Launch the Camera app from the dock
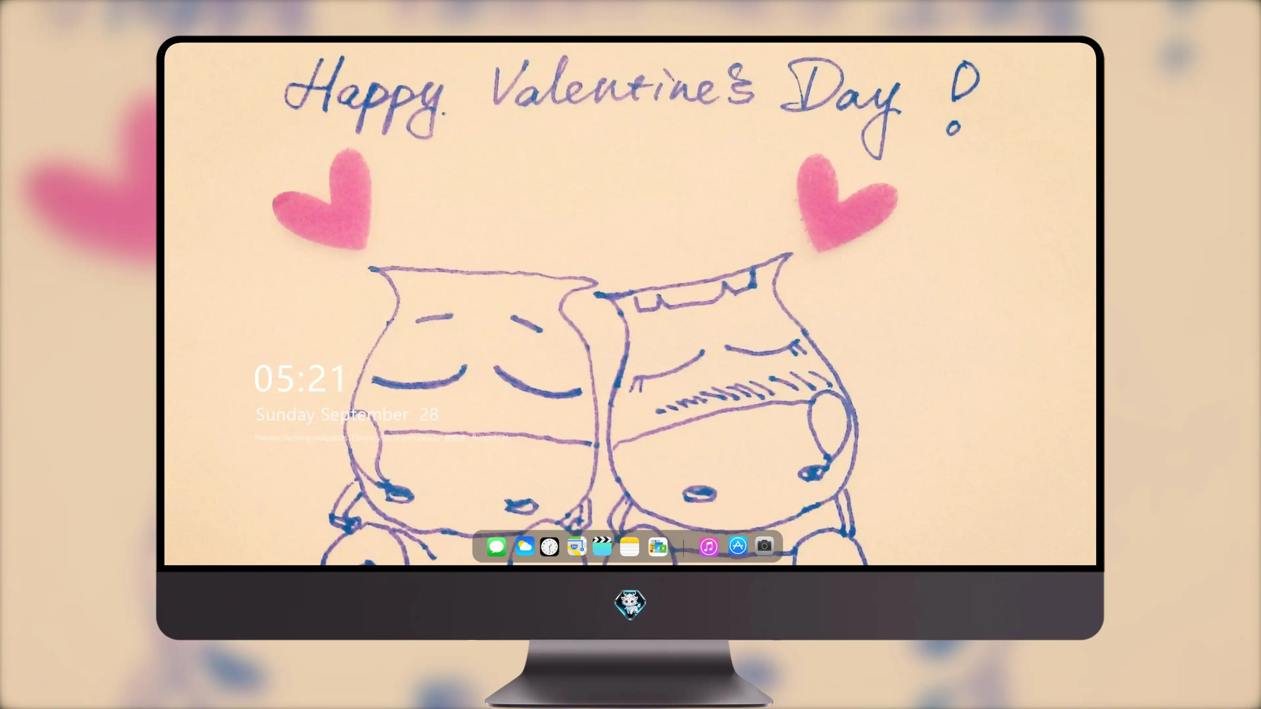1261x709 pixels. tap(764, 546)
